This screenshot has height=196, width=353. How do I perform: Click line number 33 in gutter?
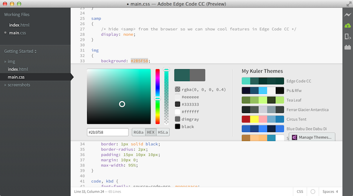coord(82,61)
